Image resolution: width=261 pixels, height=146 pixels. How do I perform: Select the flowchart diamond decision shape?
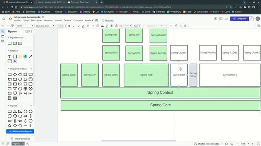point(15,75)
